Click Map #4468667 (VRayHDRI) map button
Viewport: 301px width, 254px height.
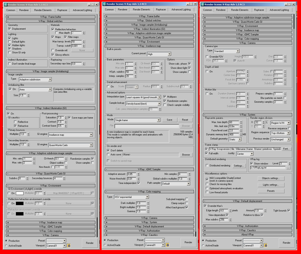tap(68, 193)
